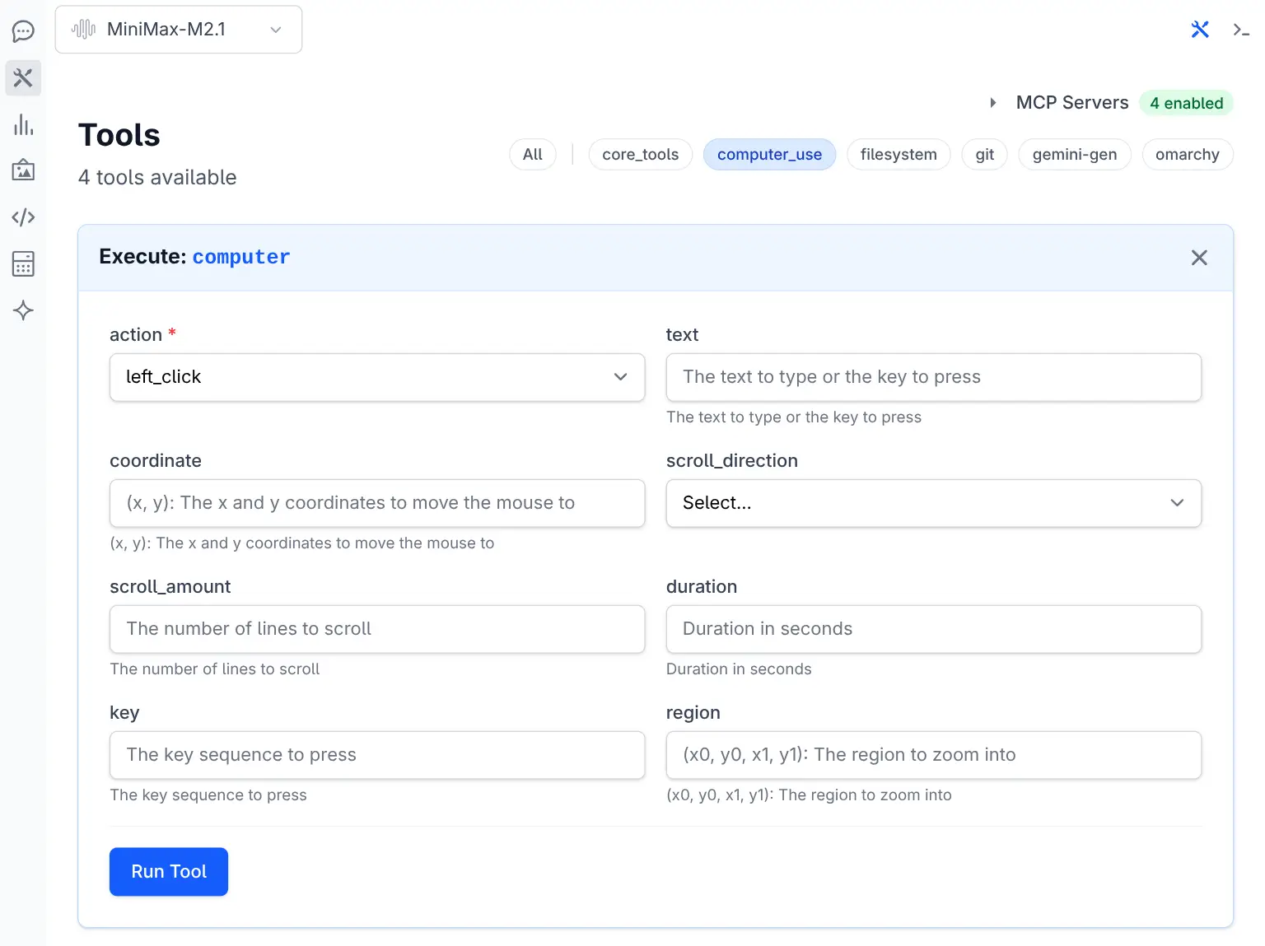Image resolution: width=1265 pixels, height=946 pixels.
Task: Select the tools icon in sidebar
Action: coord(23,78)
